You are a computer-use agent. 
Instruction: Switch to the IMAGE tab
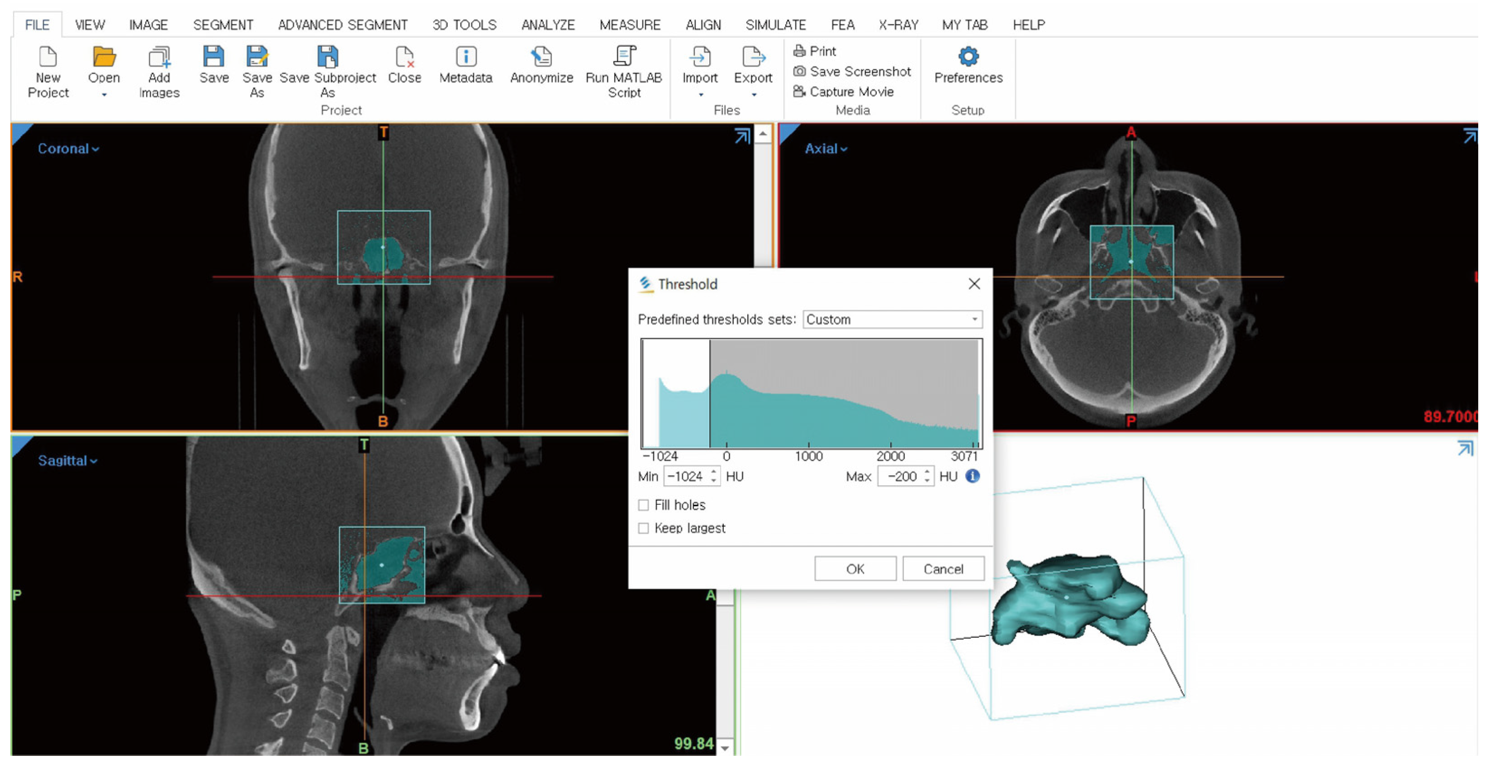[x=148, y=25]
